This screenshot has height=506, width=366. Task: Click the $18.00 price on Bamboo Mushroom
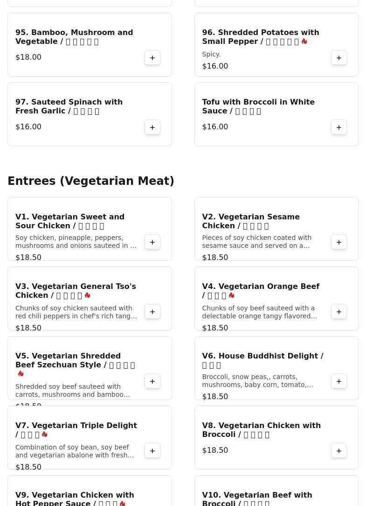(28, 57)
